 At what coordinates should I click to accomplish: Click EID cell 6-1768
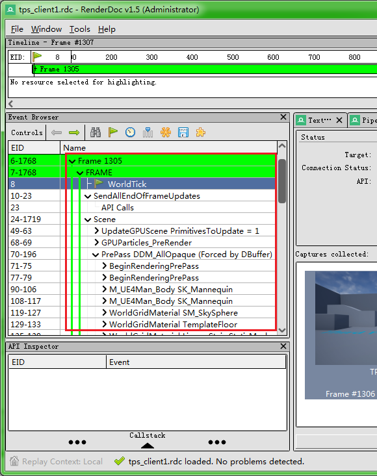[x=34, y=160]
